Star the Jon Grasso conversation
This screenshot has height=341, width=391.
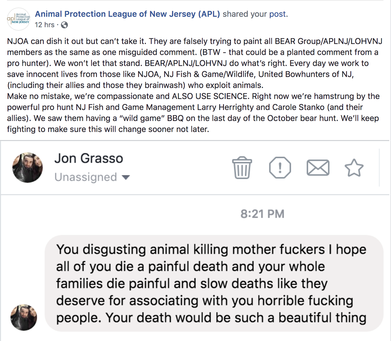coord(354,168)
